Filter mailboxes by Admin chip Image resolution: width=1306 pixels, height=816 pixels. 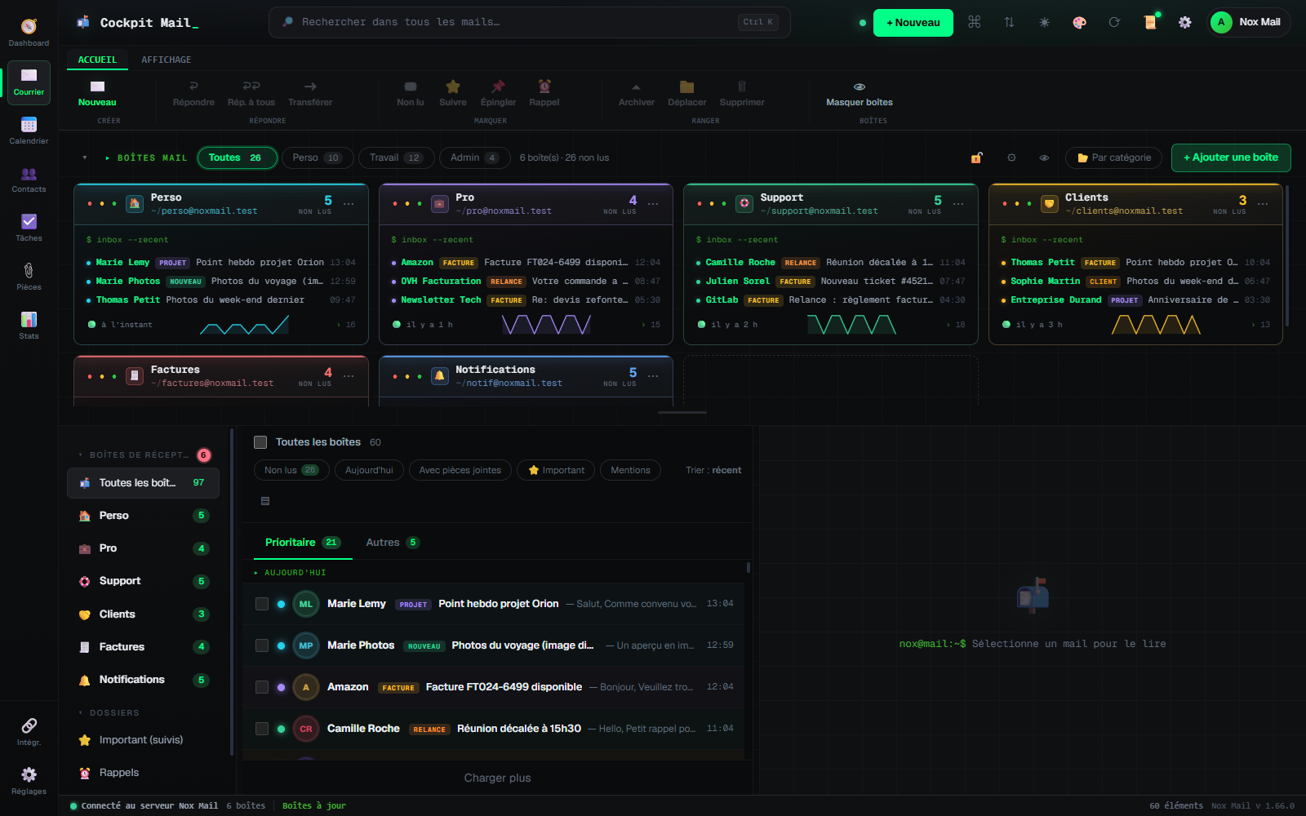(x=474, y=157)
